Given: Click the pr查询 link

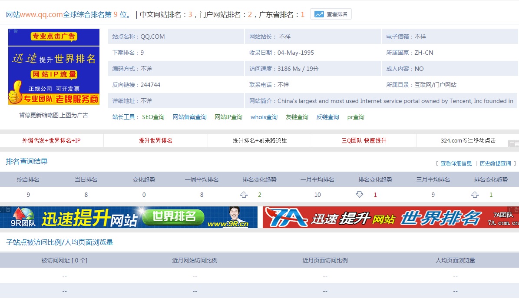Looking at the screenshot, I should pyautogui.click(x=355, y=117).
